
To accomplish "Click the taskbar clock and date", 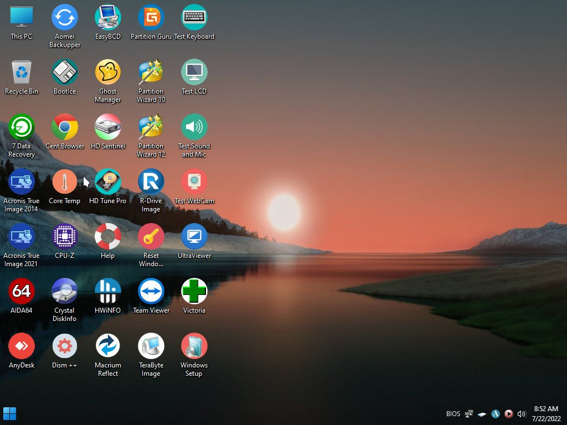I will pos(546,413).
